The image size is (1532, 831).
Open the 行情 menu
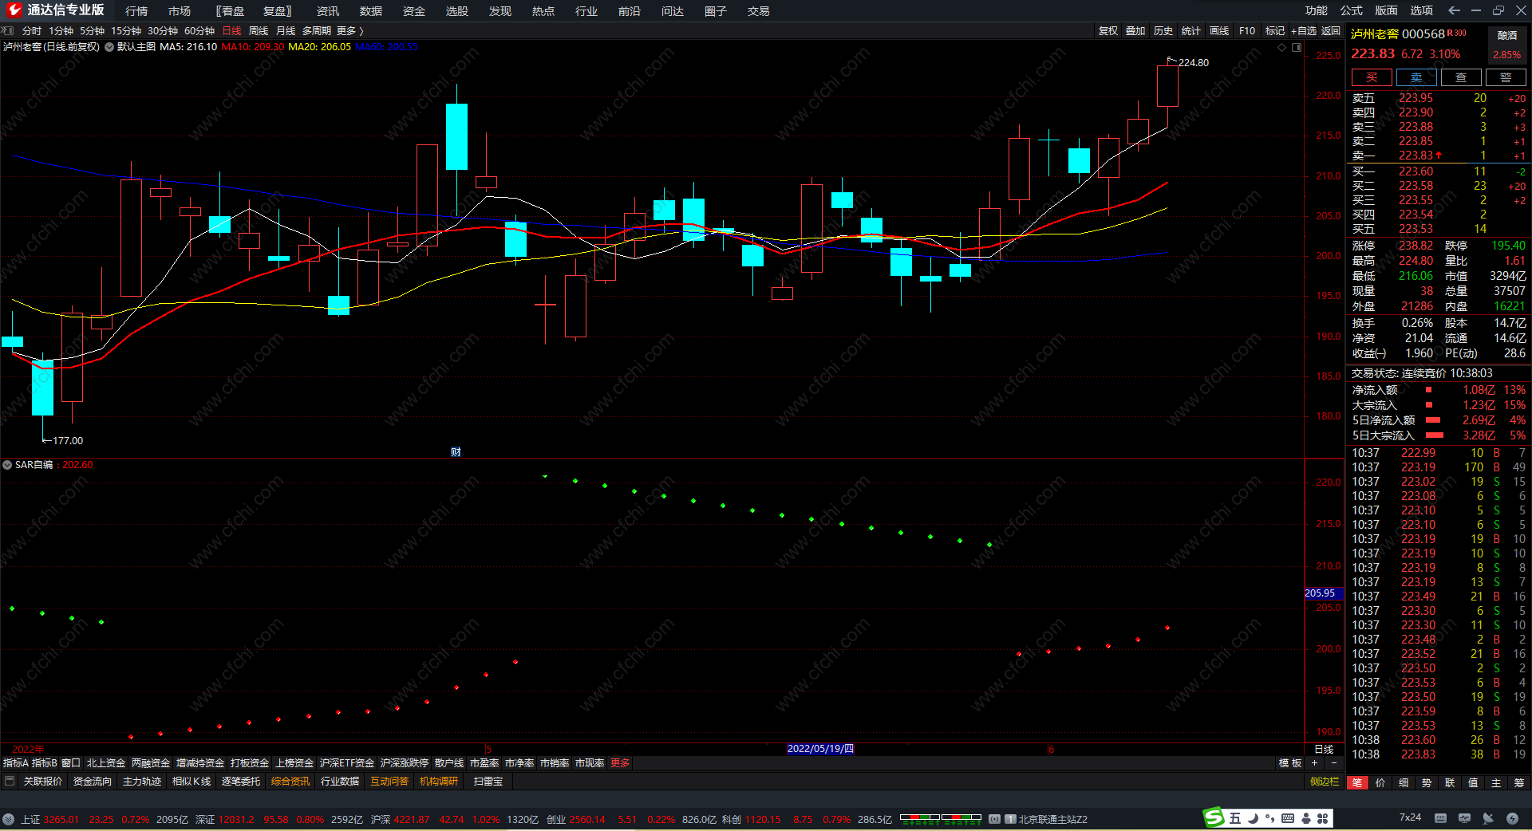pos(136,11)
